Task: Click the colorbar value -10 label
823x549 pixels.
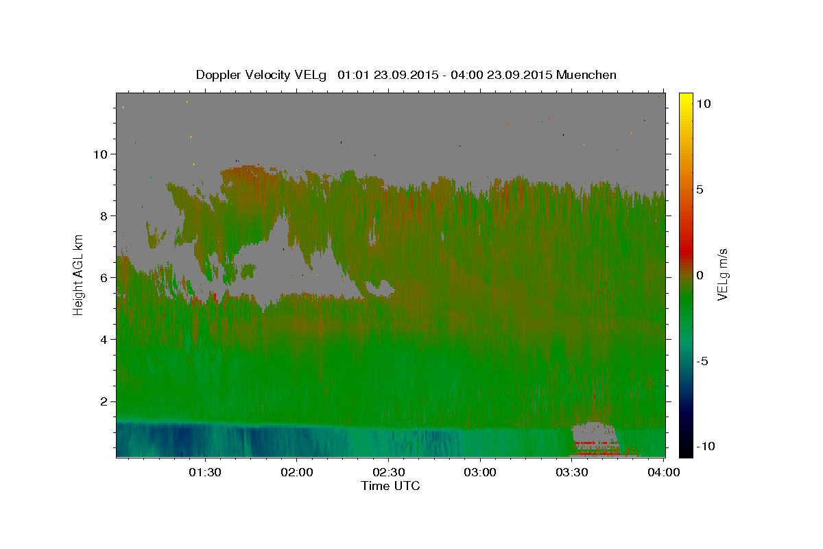Action: click(x=706, y=446)
